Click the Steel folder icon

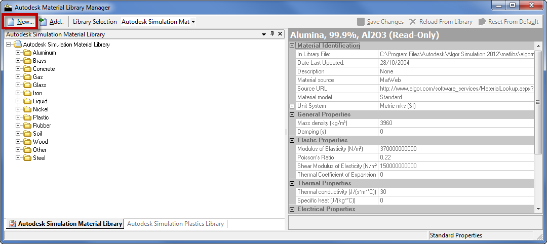click(x=27, y=157)
